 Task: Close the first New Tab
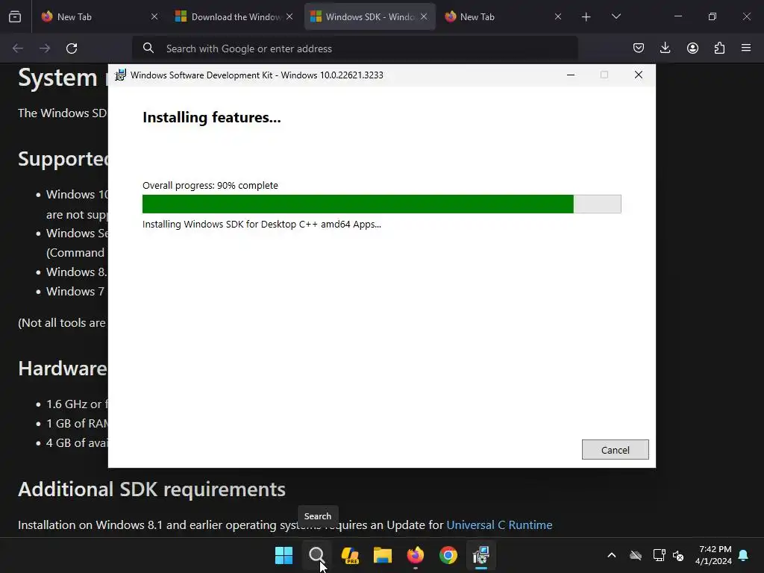coord(154,17)
